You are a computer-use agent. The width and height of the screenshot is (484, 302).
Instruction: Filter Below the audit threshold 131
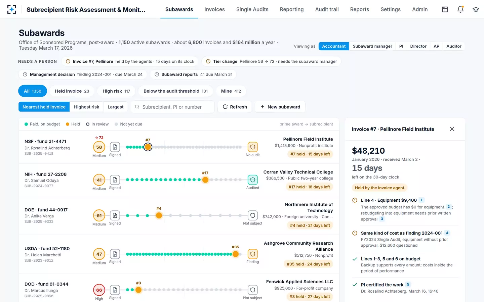(176, 91)
